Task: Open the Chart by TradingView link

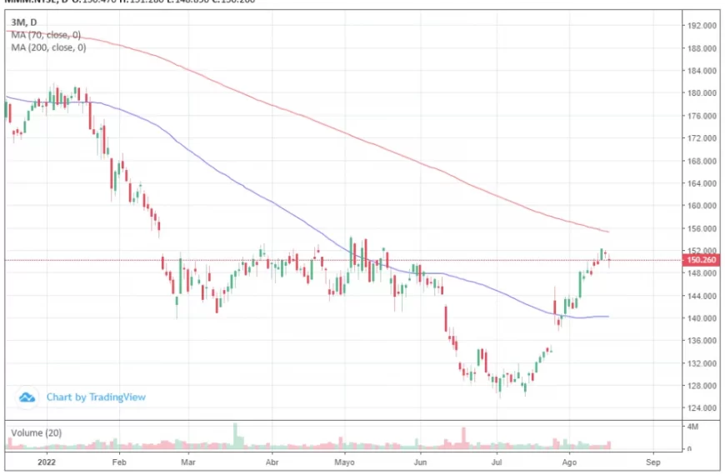Action: coord(96,397)
